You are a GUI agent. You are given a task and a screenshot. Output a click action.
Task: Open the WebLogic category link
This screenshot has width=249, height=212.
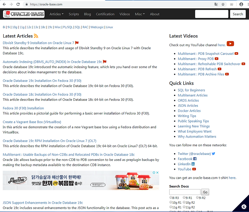pos(97,27)
